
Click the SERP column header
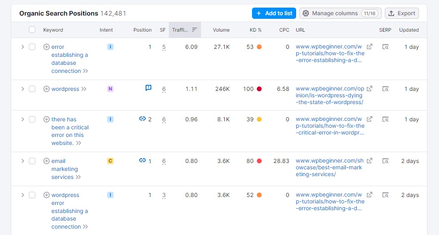click(385, 30)
